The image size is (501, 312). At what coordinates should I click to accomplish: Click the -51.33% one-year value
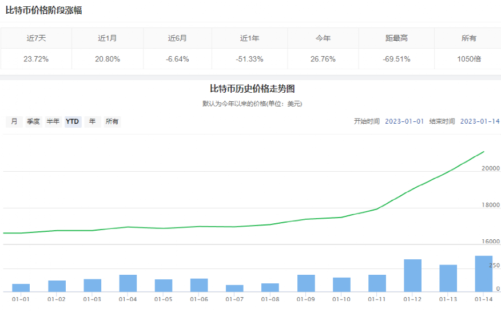click(249, 59)
